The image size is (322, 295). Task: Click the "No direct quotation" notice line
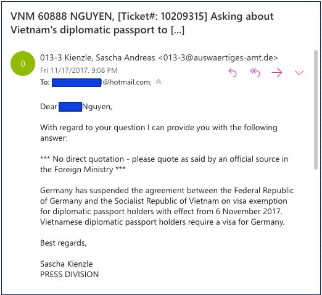pyautogui.click(x=164, y=164)
